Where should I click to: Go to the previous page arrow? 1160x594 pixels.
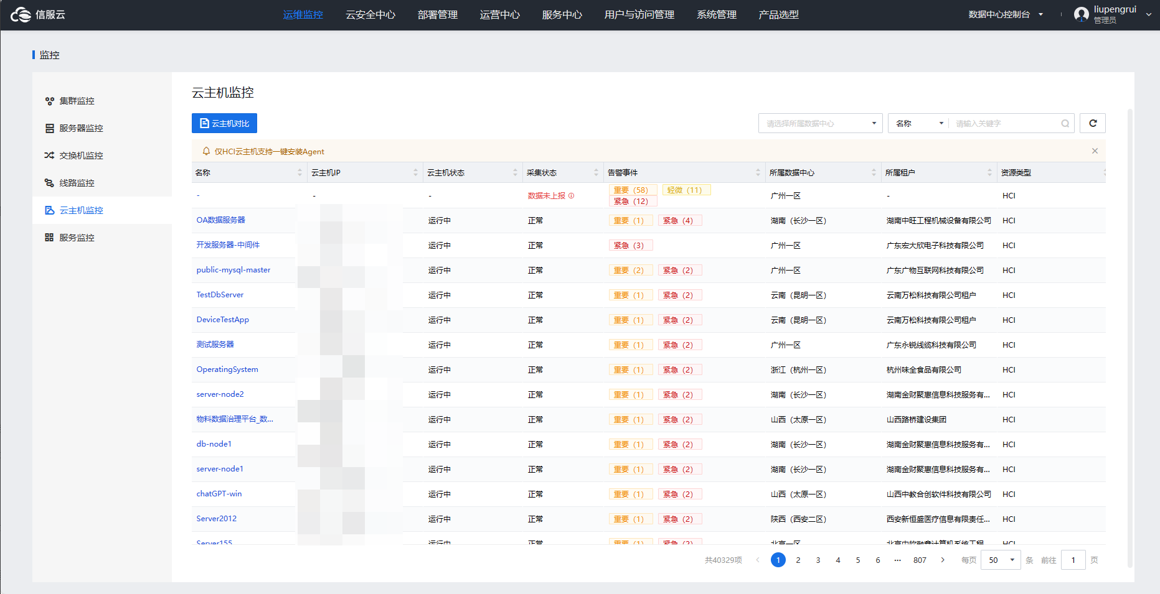click(x=758, y=560)
